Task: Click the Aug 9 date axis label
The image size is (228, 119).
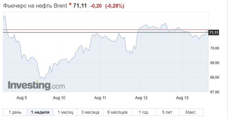Action: pyautogui.click(x=22, y=98)
